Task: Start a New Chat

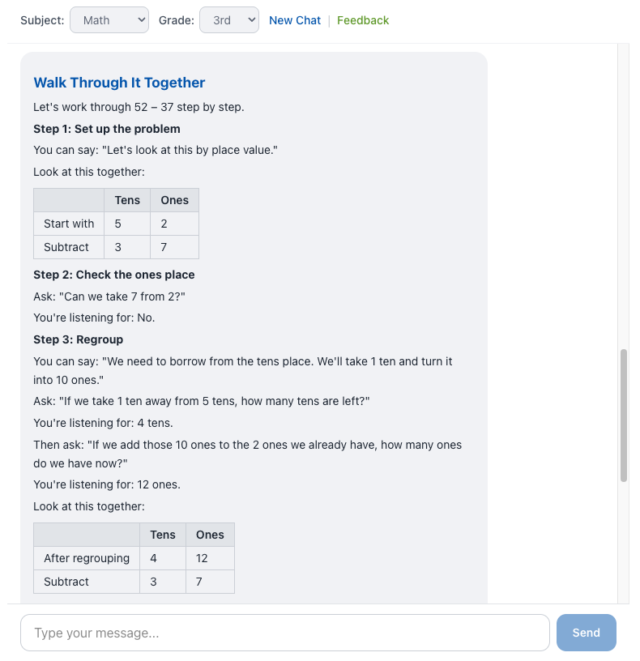Action: click(x=295, y=20)
